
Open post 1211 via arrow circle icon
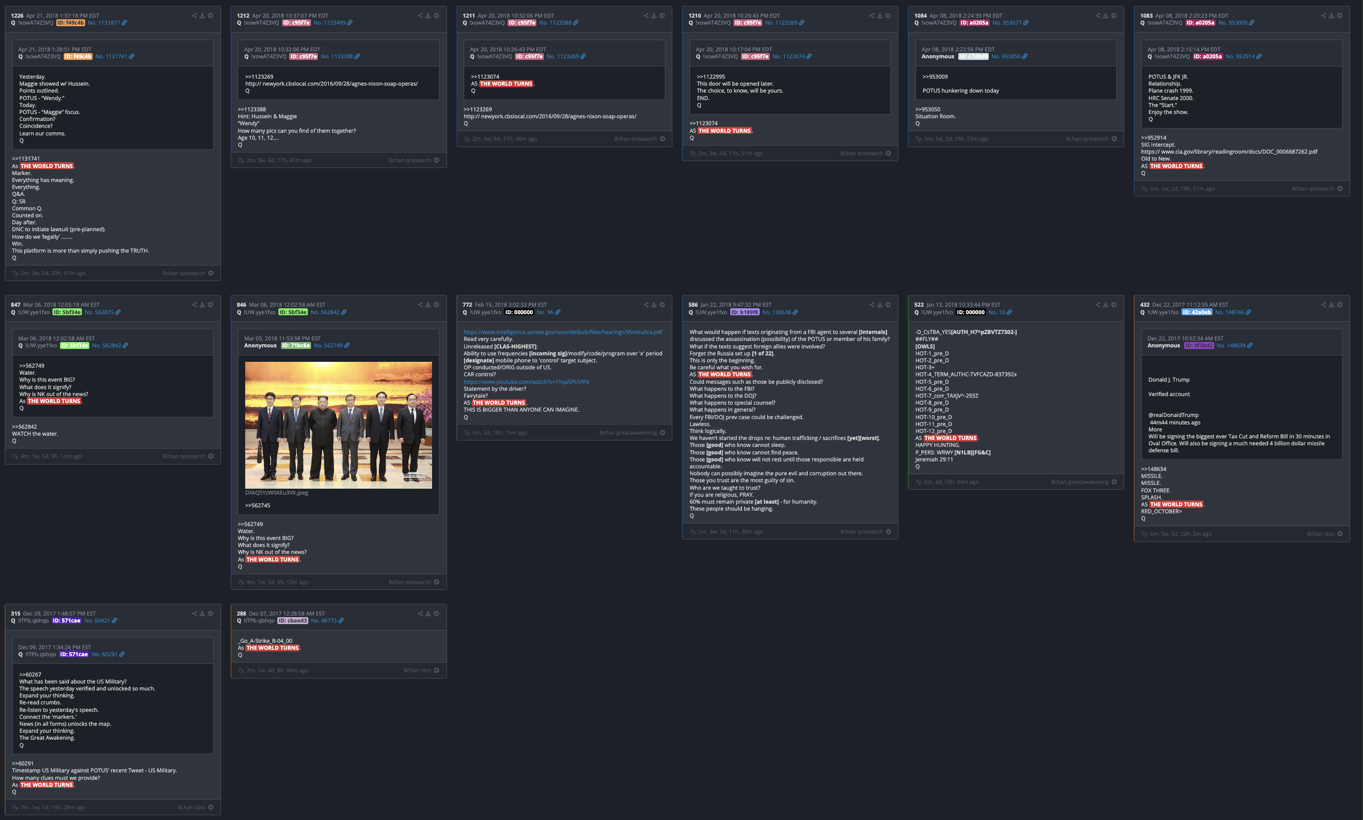(662, 16)
